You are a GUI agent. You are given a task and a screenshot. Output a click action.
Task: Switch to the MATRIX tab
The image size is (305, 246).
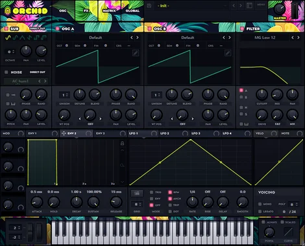point(109,10)
